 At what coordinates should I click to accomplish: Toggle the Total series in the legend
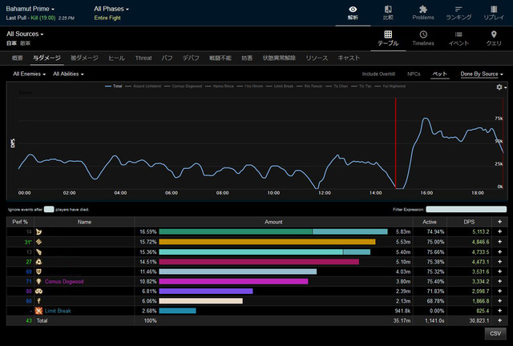[x=114, y=86]
